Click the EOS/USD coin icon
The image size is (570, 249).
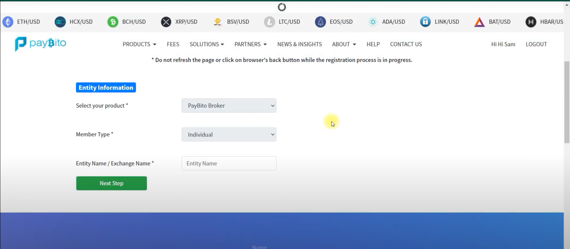pyautogui.click(x=320, y=22)
